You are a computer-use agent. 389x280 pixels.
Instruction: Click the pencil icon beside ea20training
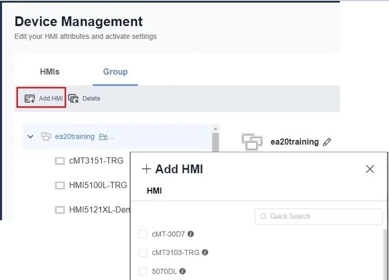[x=327, y=142]
